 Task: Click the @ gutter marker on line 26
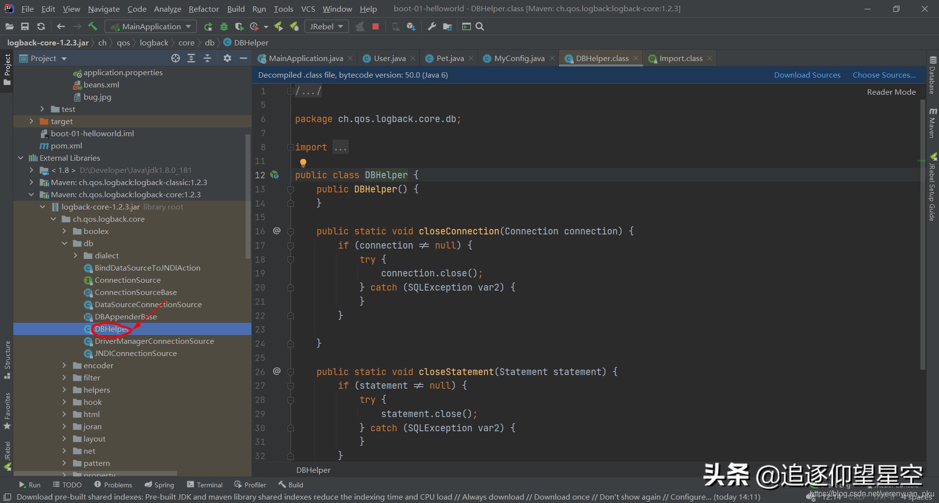click(277, 371)
